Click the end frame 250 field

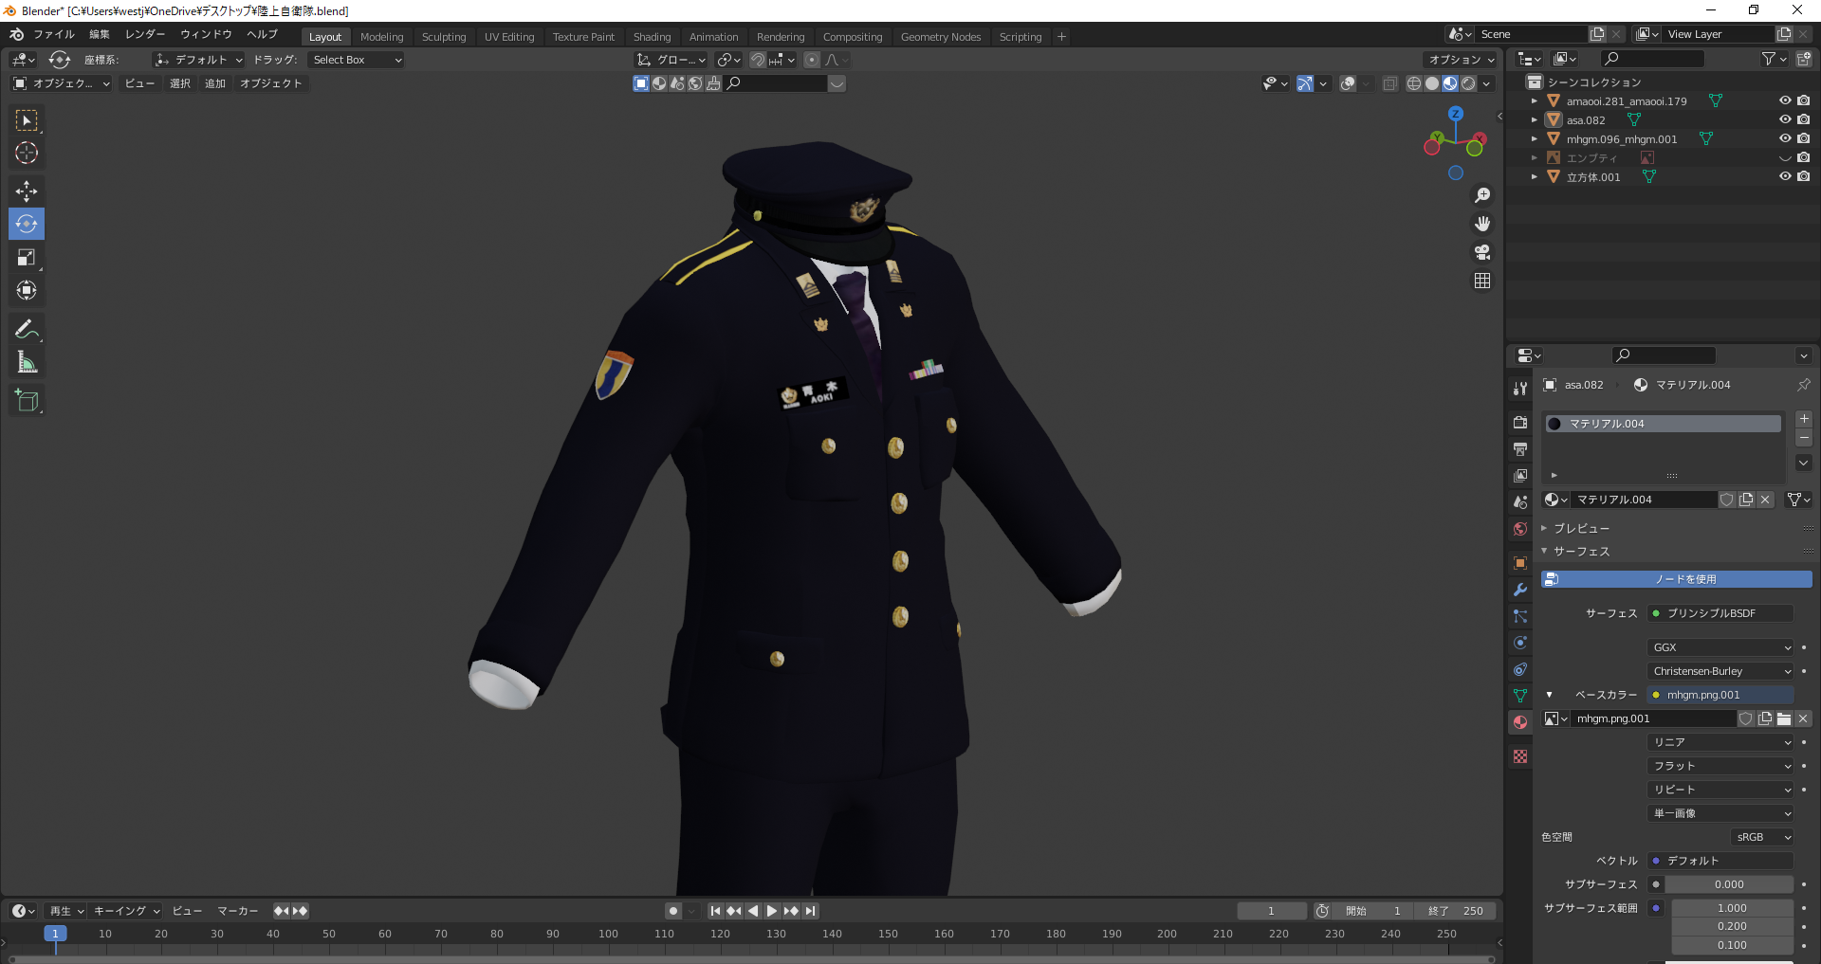(1455, 911)
